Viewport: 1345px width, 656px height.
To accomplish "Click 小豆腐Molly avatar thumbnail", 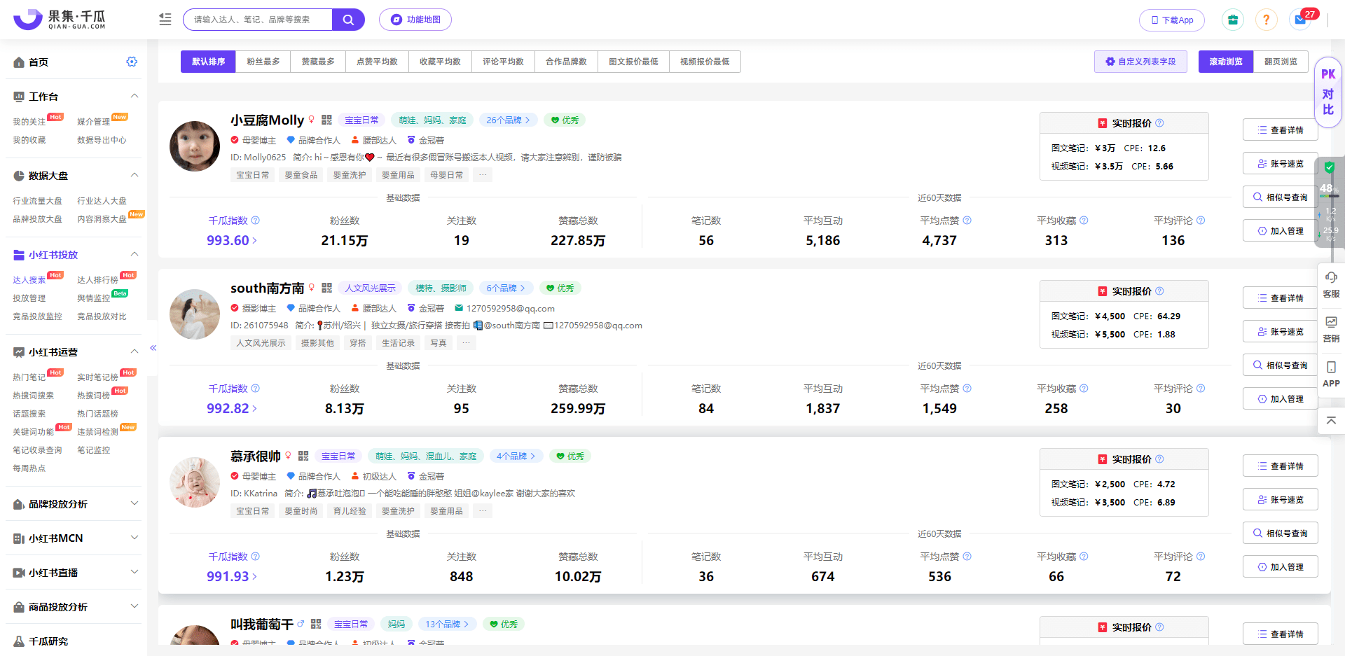I will pyautogui.click(x=195, y=146).
